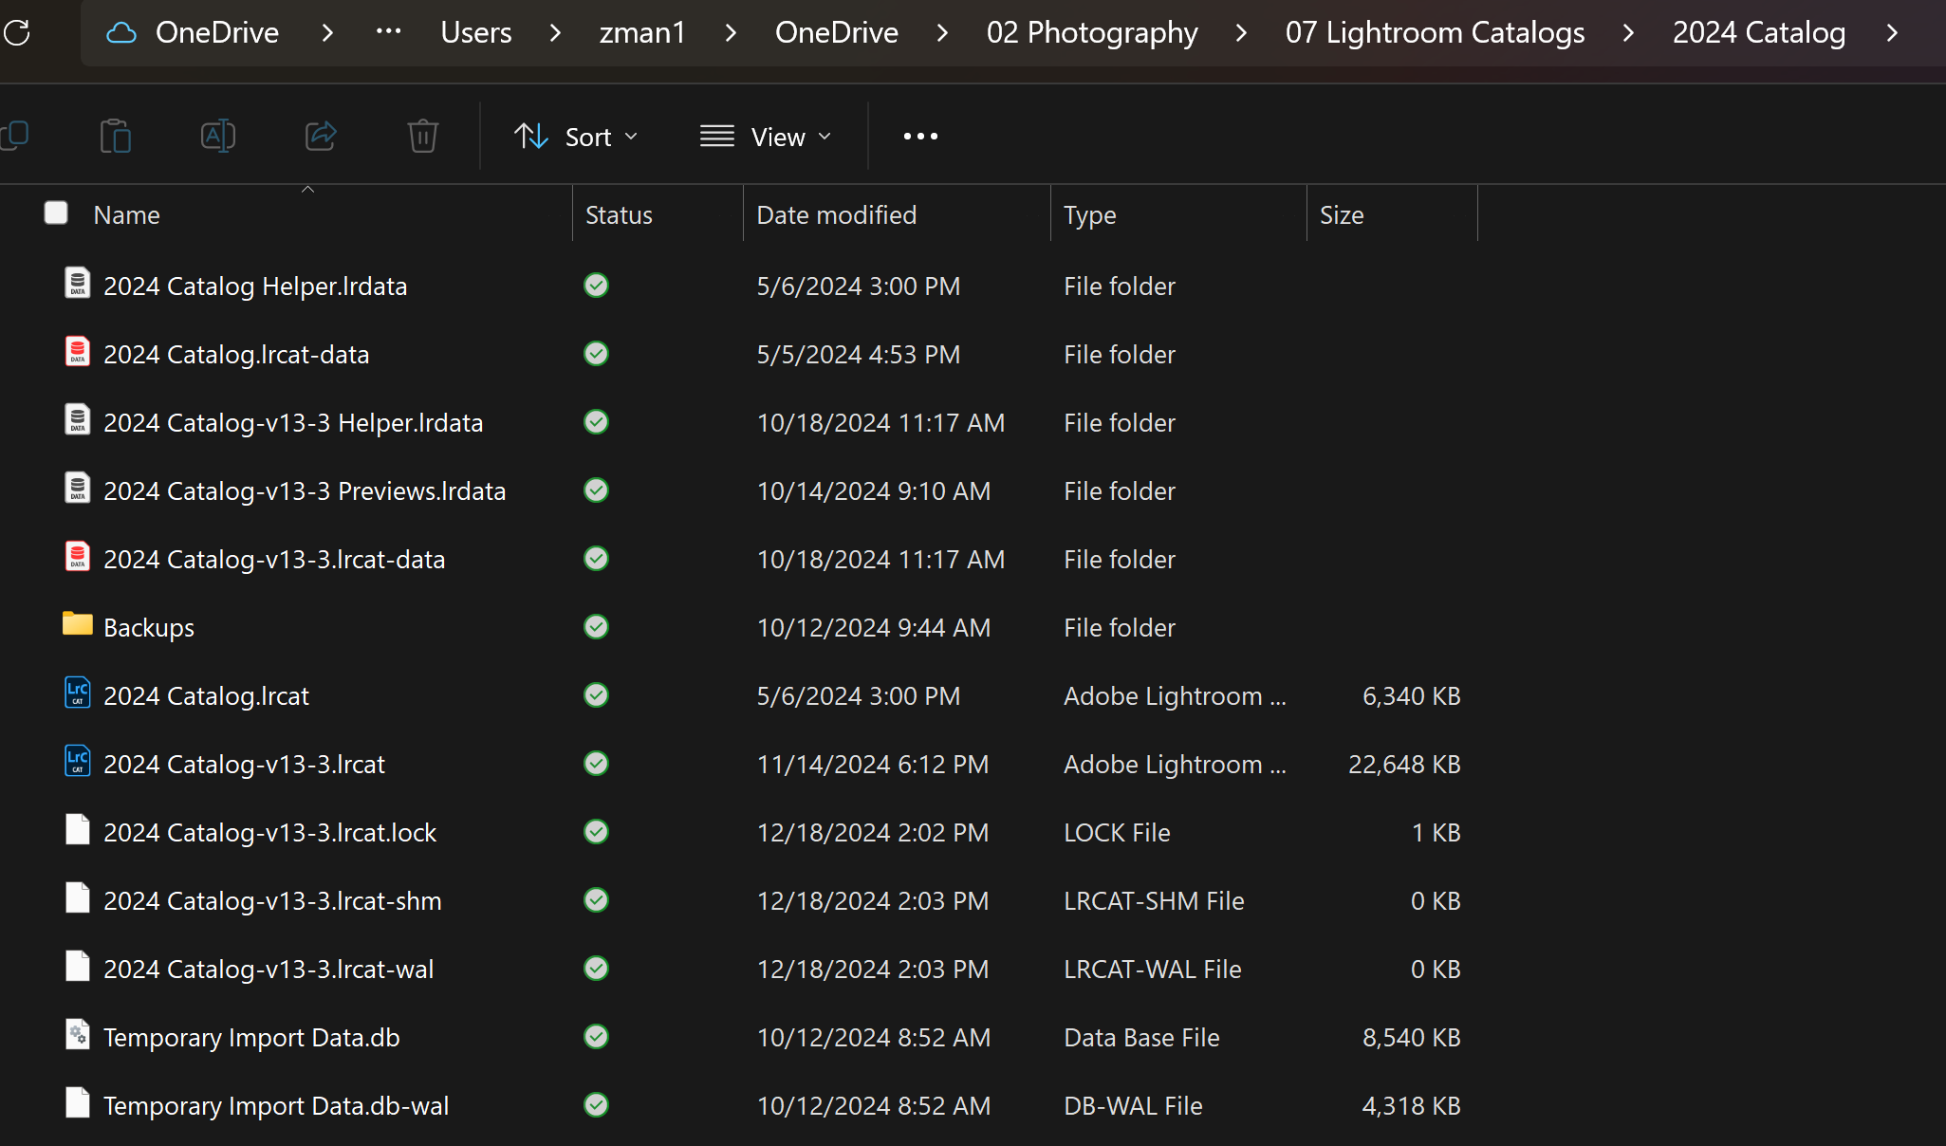Open the See more toolbar menu
The image size is (1946, 1146).
pyautogui.click(x=919, y=136)
